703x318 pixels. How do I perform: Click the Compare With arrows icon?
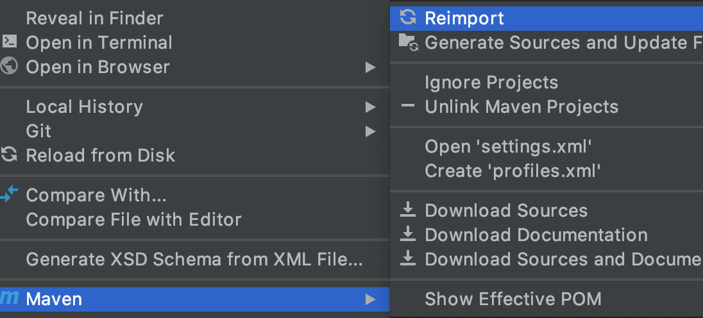tap(8, 194)
